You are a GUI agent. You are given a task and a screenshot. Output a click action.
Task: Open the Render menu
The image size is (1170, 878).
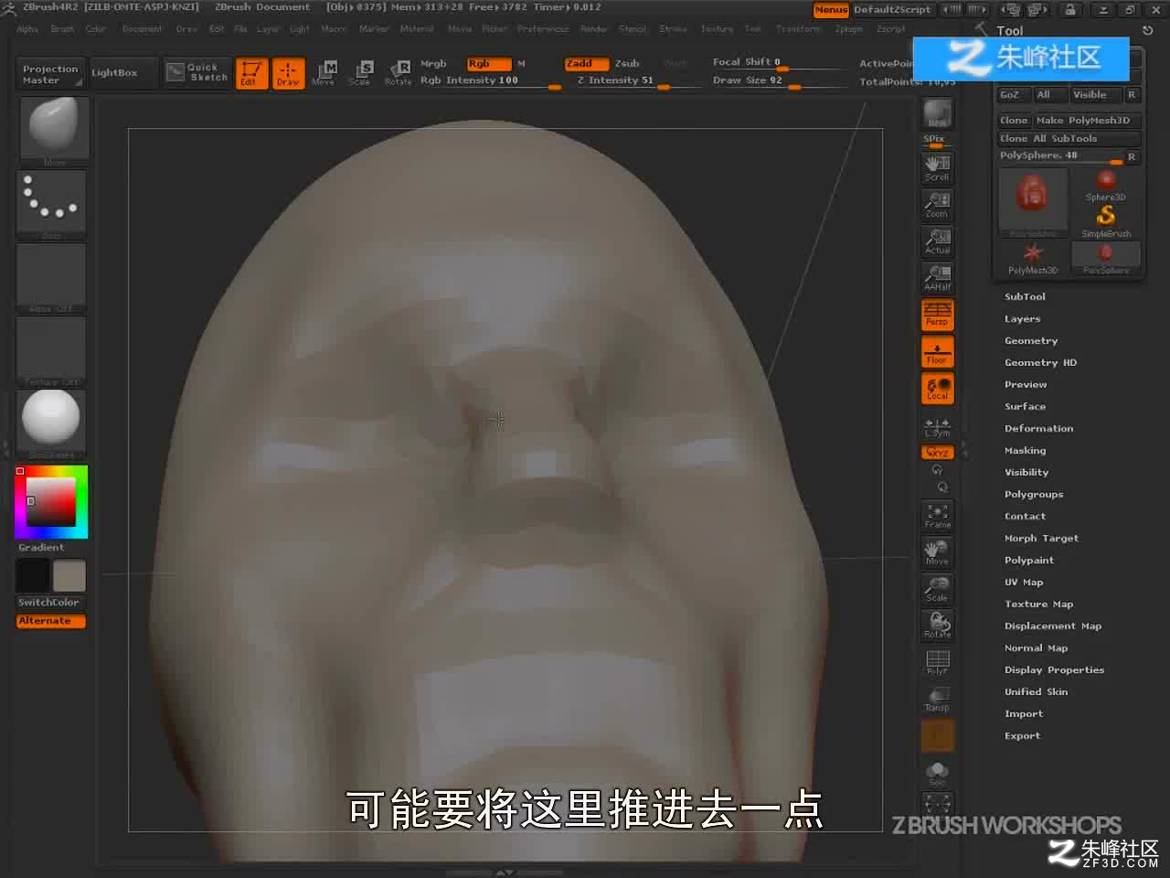594,29
